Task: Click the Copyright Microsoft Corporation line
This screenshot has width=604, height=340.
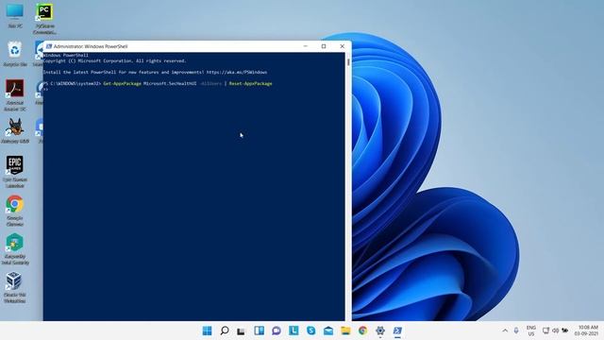Action: (x=115, y=60)
